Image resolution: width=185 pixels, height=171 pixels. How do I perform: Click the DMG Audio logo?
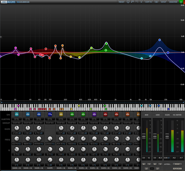pos(8,2)
